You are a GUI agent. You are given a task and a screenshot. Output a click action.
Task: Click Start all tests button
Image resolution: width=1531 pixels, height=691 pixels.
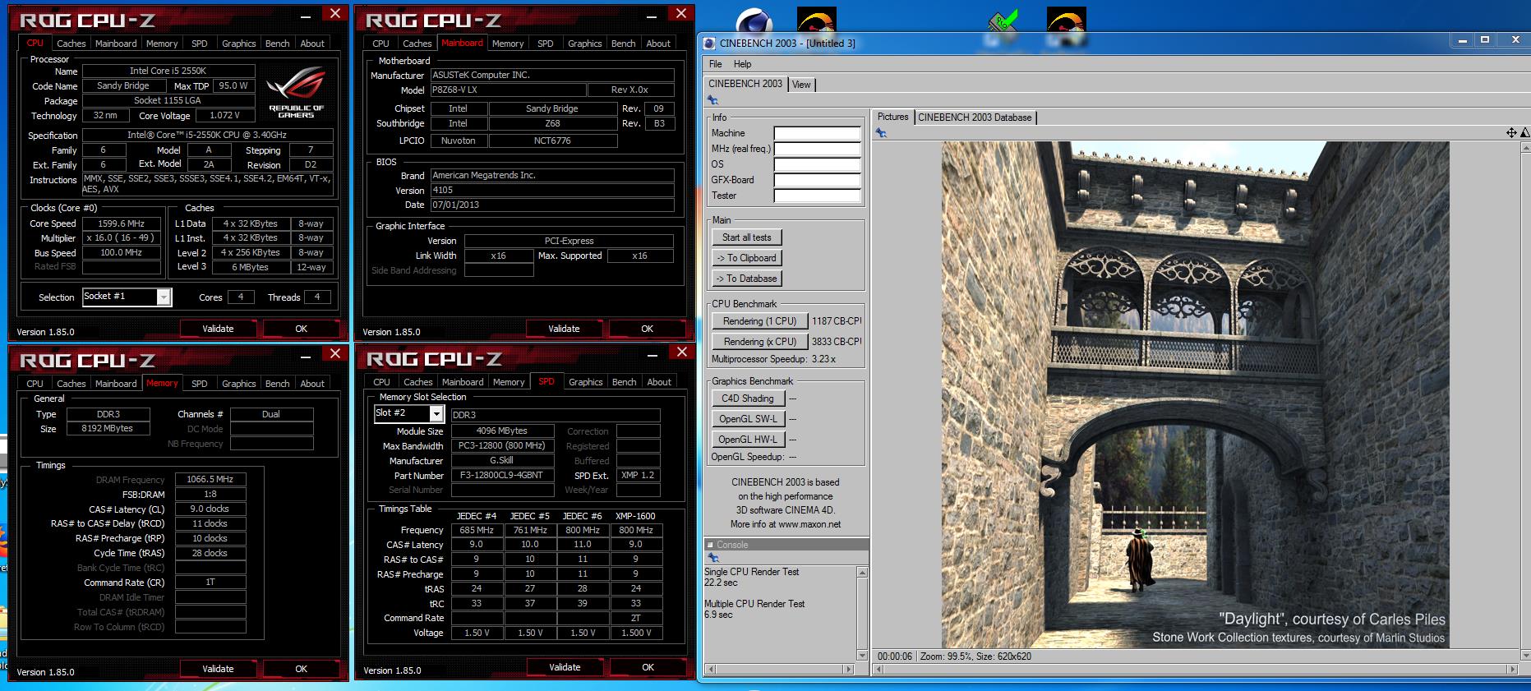pos(747,237)
